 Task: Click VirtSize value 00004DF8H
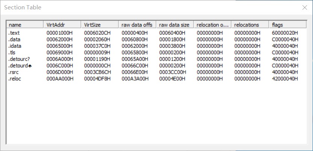97,79
